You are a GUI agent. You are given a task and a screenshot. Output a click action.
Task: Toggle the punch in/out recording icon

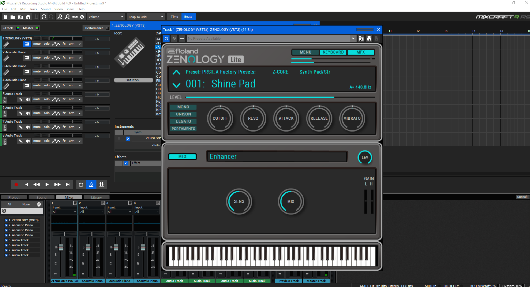[101, 184]
